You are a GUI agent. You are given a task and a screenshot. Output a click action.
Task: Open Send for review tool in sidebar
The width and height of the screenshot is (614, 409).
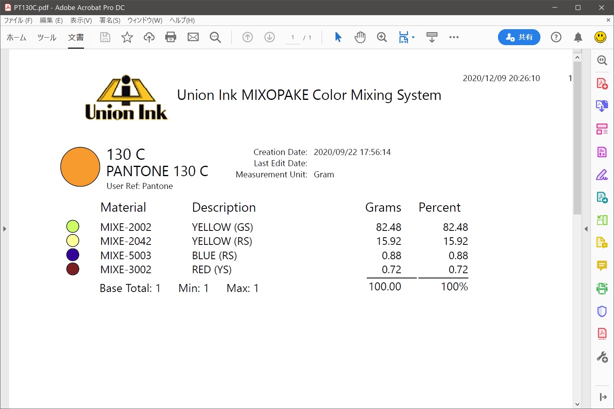(x=602, y=197)
